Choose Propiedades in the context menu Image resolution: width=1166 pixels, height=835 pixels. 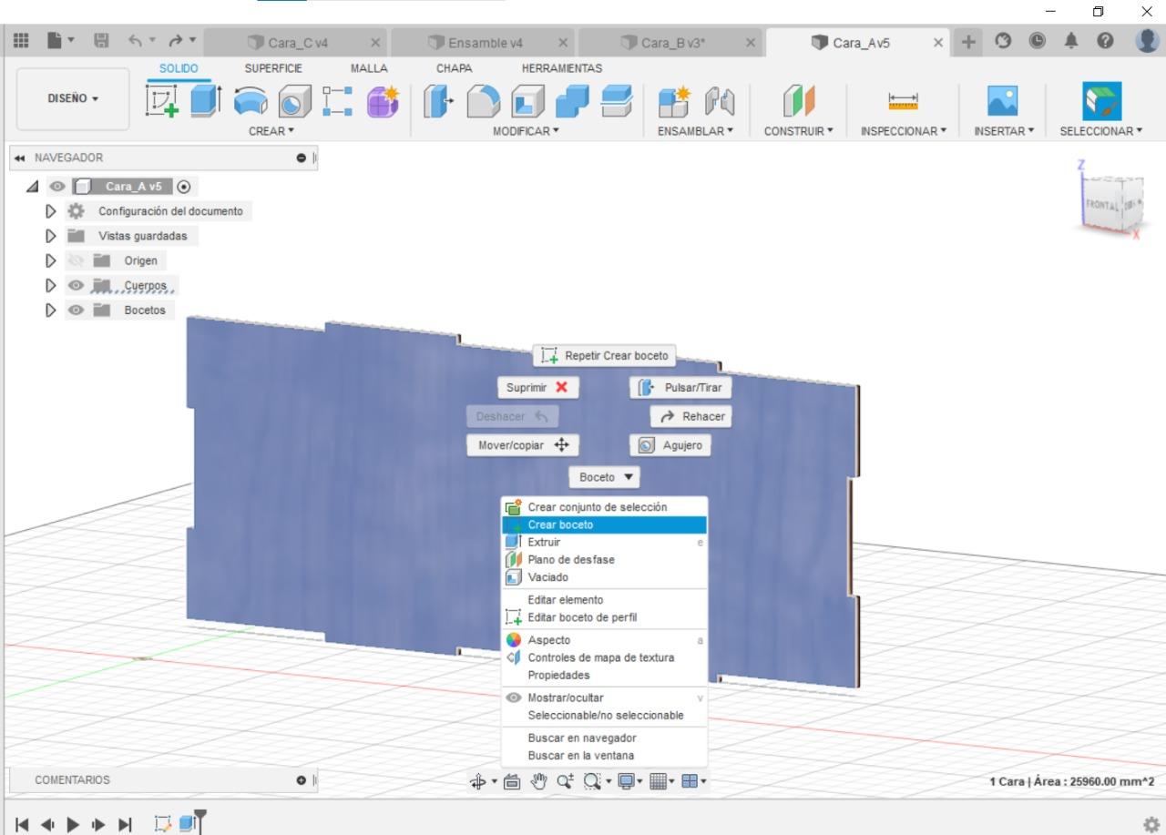tap(605, 676)
